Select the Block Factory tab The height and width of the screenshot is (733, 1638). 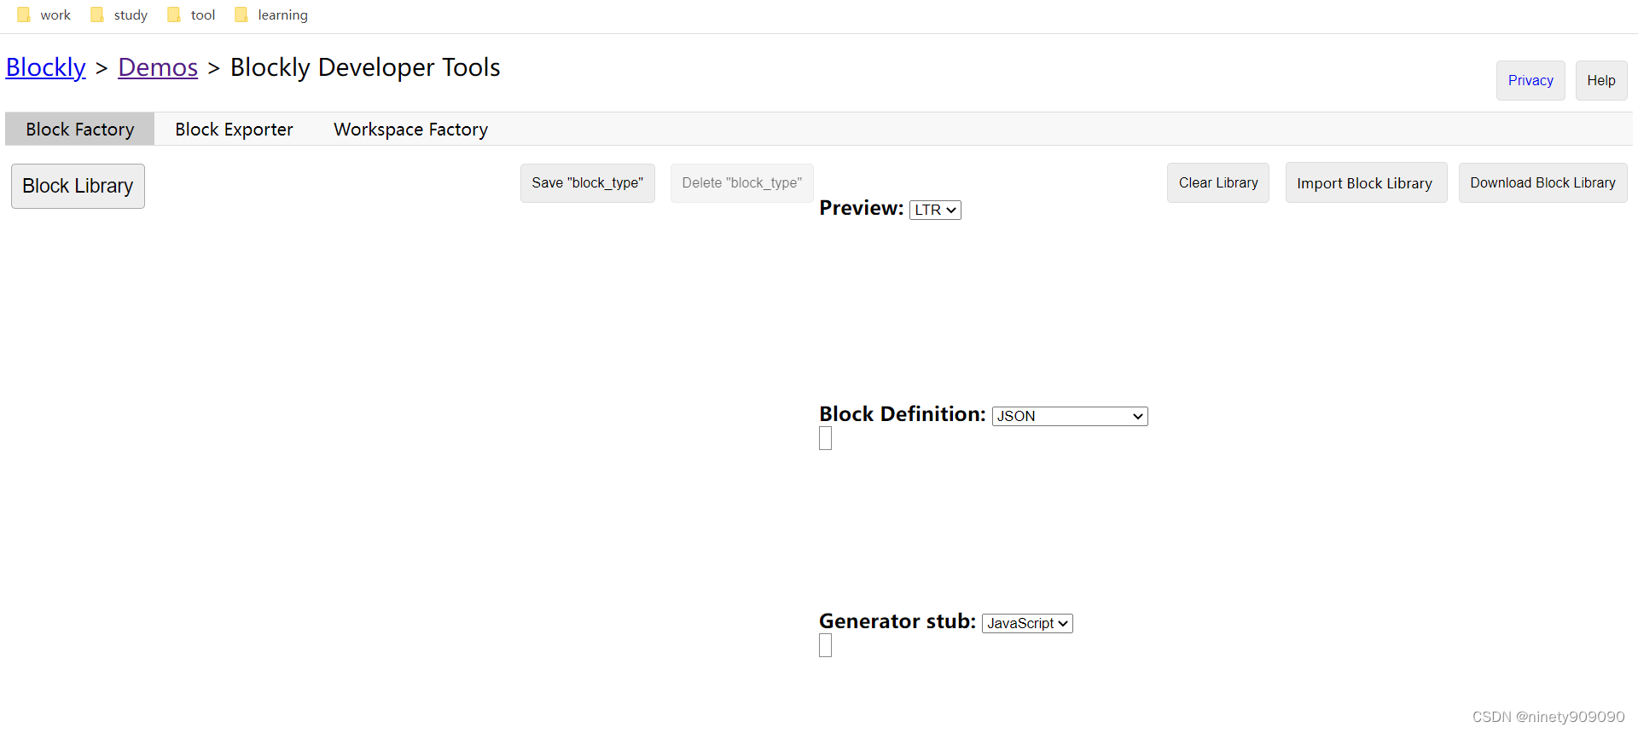80,130
